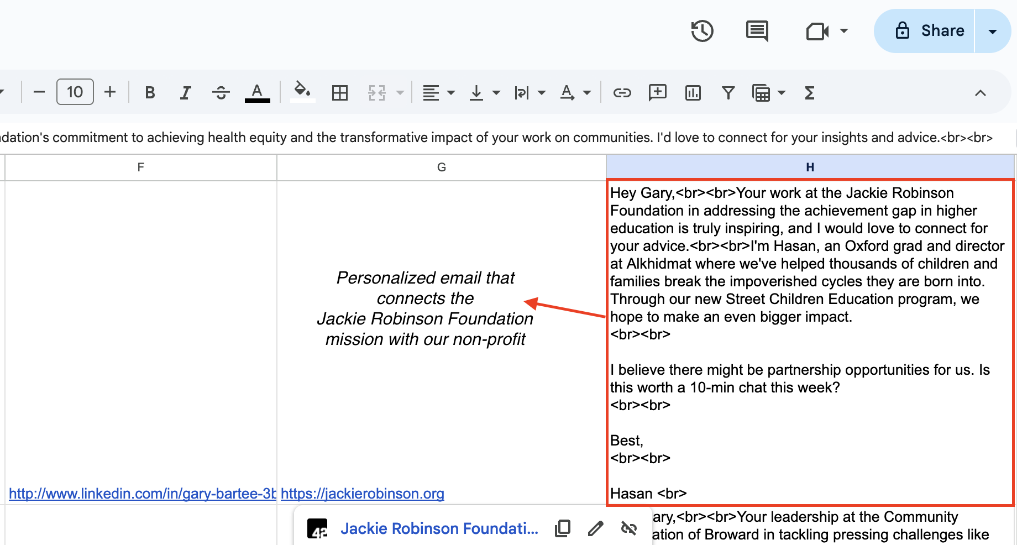This screenshot has height=545, width=1017.
Task: Open Jackie Robinson Foundation link preview
Action: click(439, 528)
